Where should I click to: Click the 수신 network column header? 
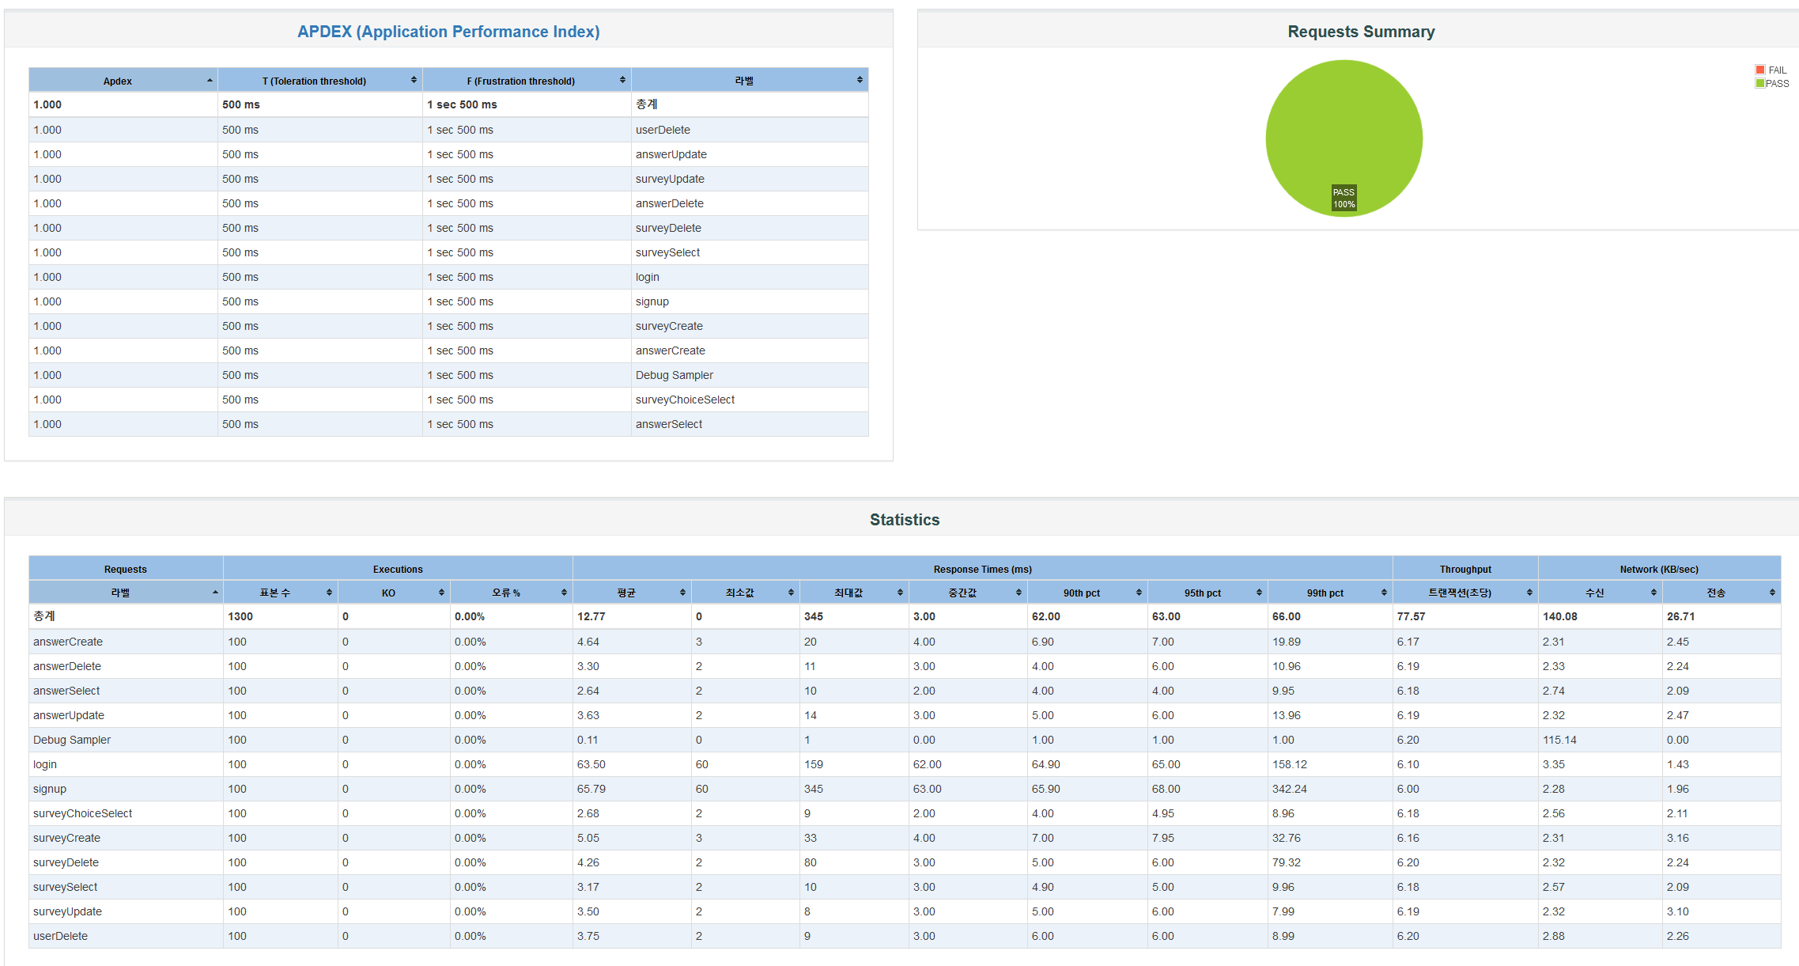(1594, 593)
